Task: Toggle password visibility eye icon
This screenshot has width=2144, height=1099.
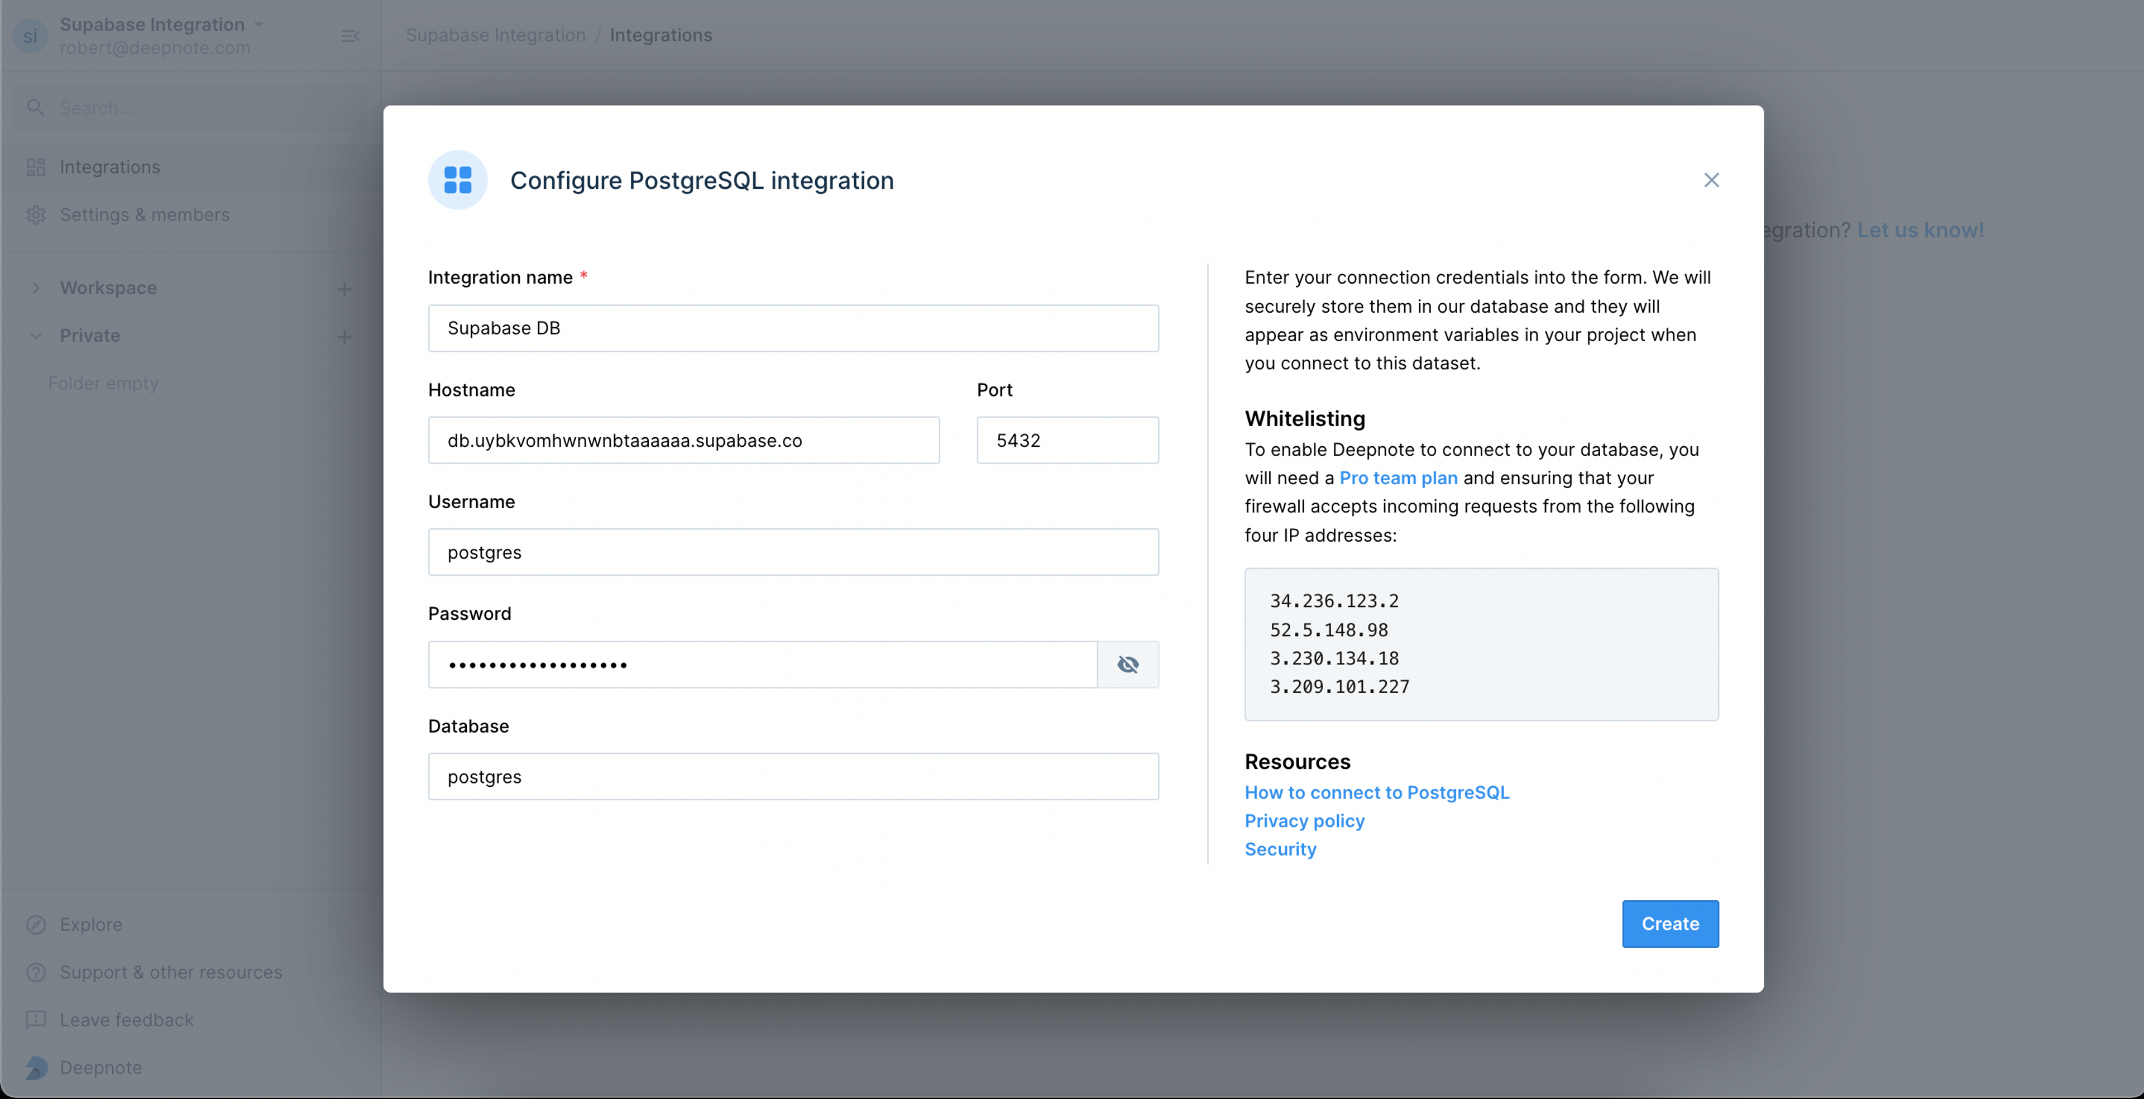Action: click(1128, 665)
